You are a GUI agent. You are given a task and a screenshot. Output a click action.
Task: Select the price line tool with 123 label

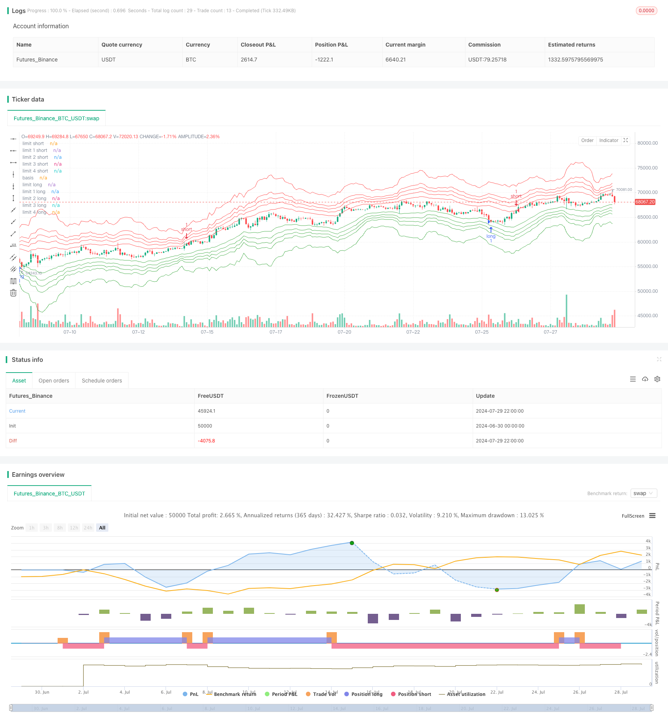click(x=13, y=245)
